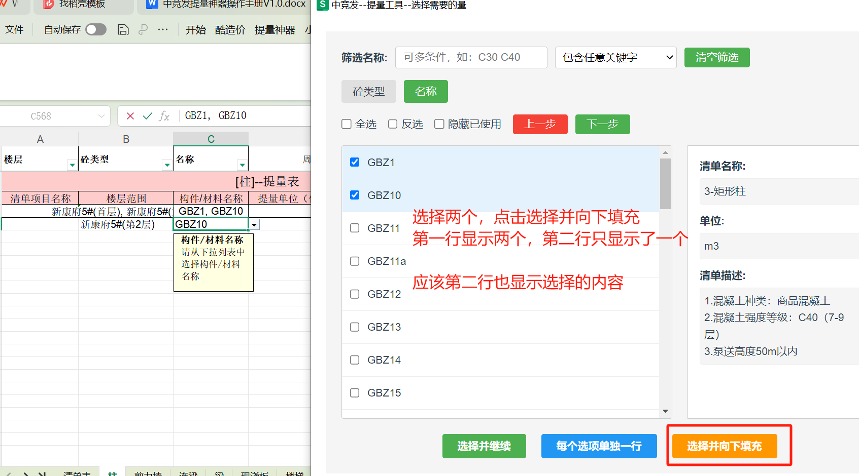Confirm cell entry with the green checkmark
The height and width of the screenshot is (476, 859).
click(147, 116)
